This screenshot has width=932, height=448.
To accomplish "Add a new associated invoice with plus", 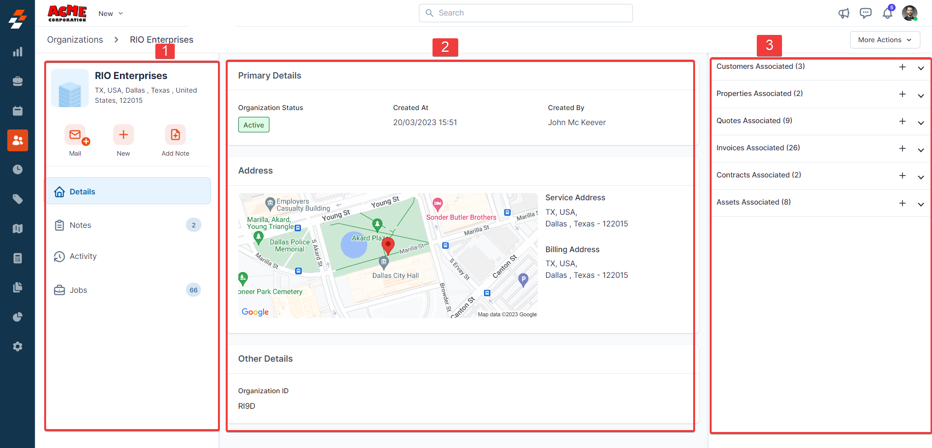I will point(902,148).
